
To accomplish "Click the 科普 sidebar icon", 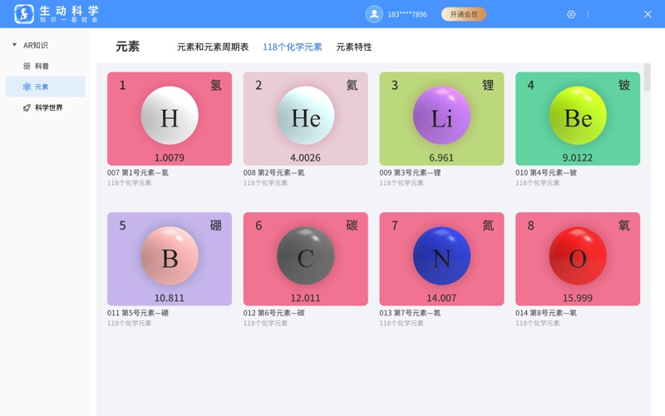I will click(27, 66).
